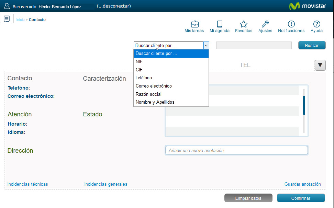Open Mis tareas from the toolbar

[194, 26]
